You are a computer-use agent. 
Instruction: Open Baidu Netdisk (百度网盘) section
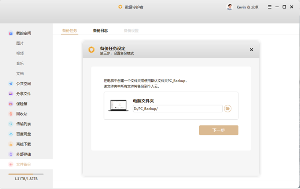tap(23, 134)
